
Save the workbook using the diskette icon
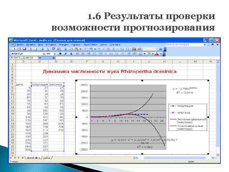pyautogui.click(x=24, y=49)
